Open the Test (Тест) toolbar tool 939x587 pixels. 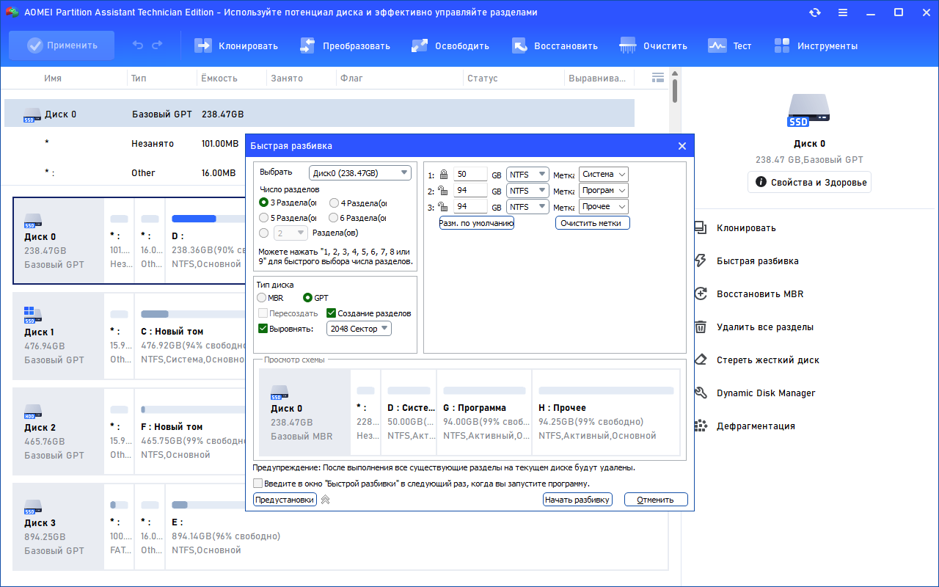(x=730, y=45)
